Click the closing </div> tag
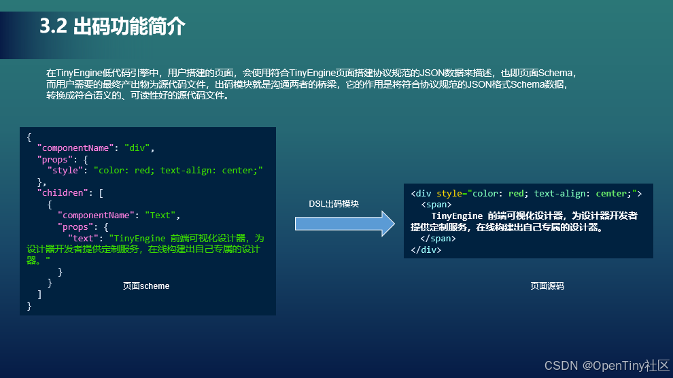 tap(426, 250)
